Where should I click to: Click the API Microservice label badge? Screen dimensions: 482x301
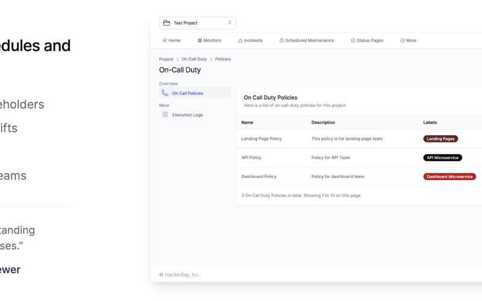[x=443, y=158]
